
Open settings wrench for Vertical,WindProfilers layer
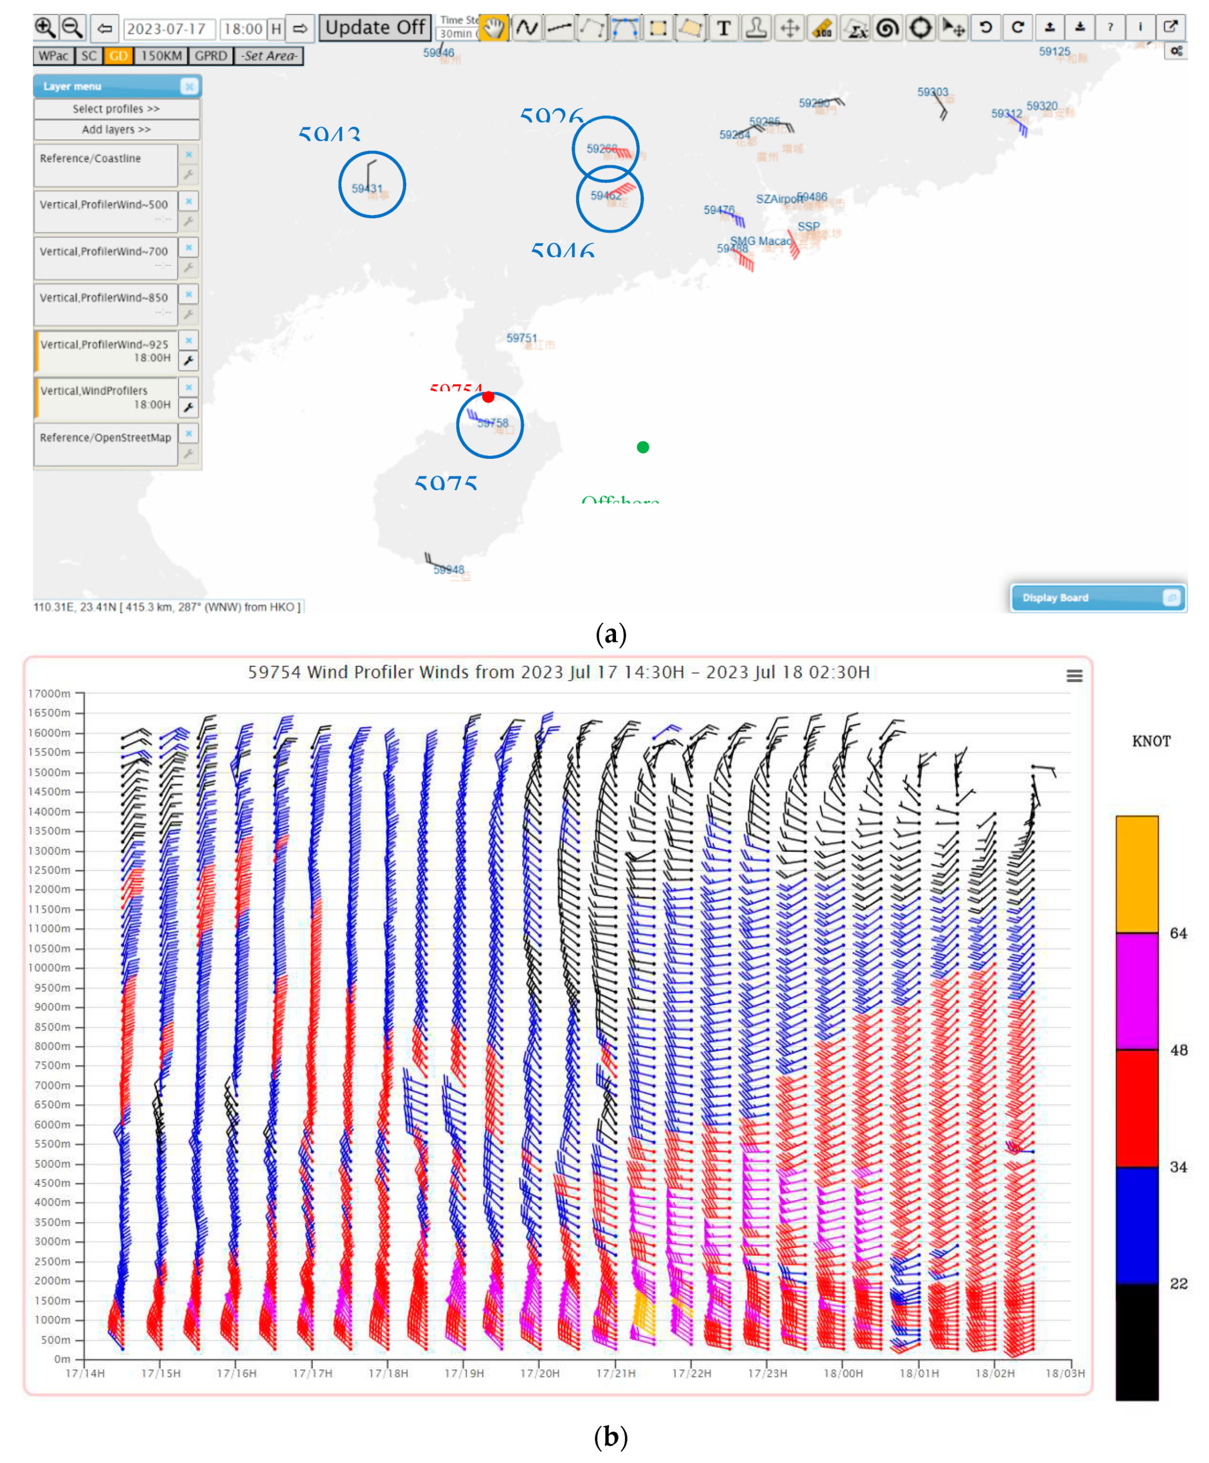[189, 408]
